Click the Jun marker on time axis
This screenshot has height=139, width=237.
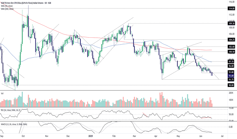pos(201,136)
